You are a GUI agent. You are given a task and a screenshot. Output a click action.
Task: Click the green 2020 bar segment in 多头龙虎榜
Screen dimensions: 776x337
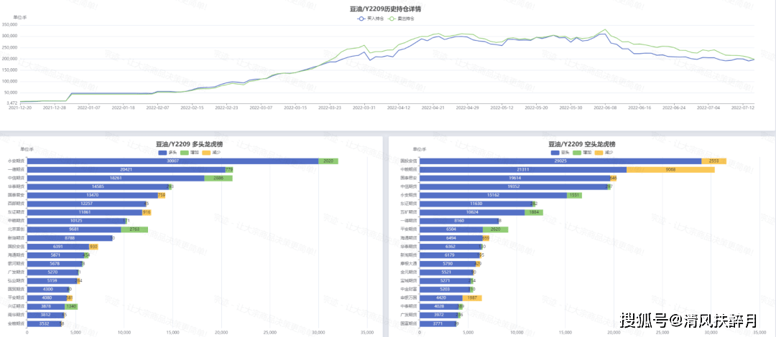click(x=328, y=161)
